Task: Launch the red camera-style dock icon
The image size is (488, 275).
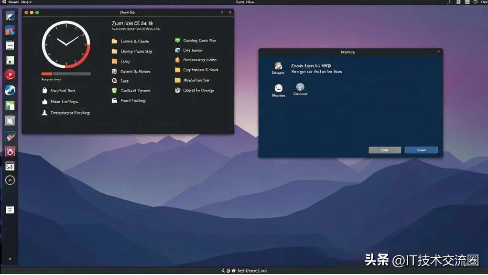Action: tap(10, 151)
